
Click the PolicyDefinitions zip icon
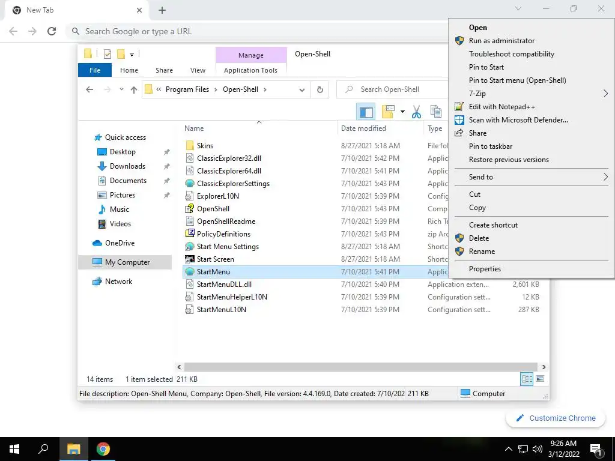189,234
